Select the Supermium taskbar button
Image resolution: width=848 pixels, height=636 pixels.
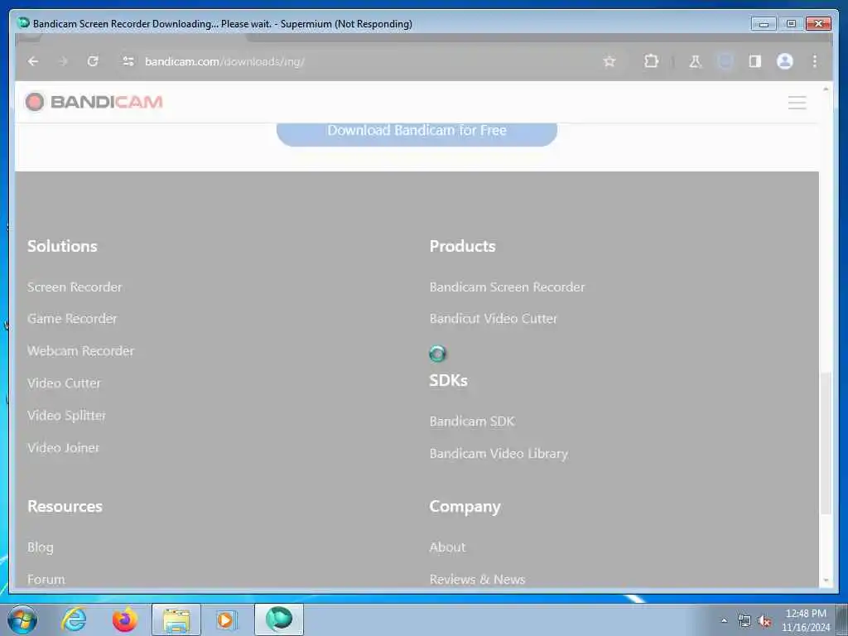click(x=279, y=619)
